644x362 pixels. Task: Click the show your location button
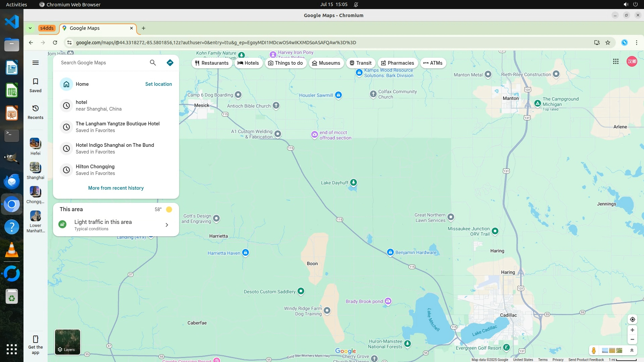632,319
